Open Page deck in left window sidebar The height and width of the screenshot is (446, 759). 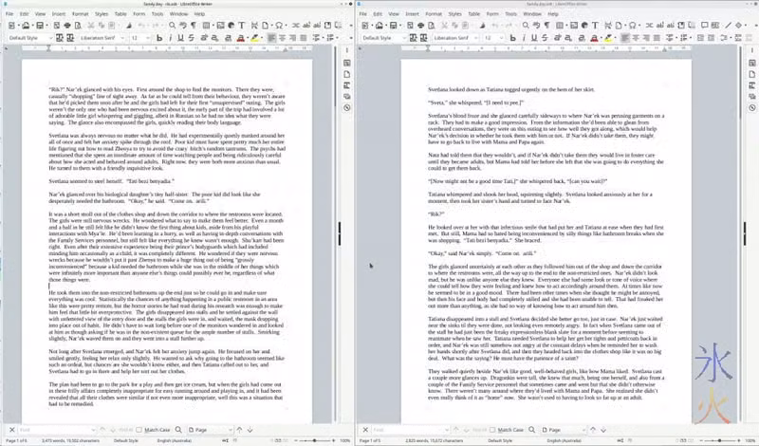(347, 74)
